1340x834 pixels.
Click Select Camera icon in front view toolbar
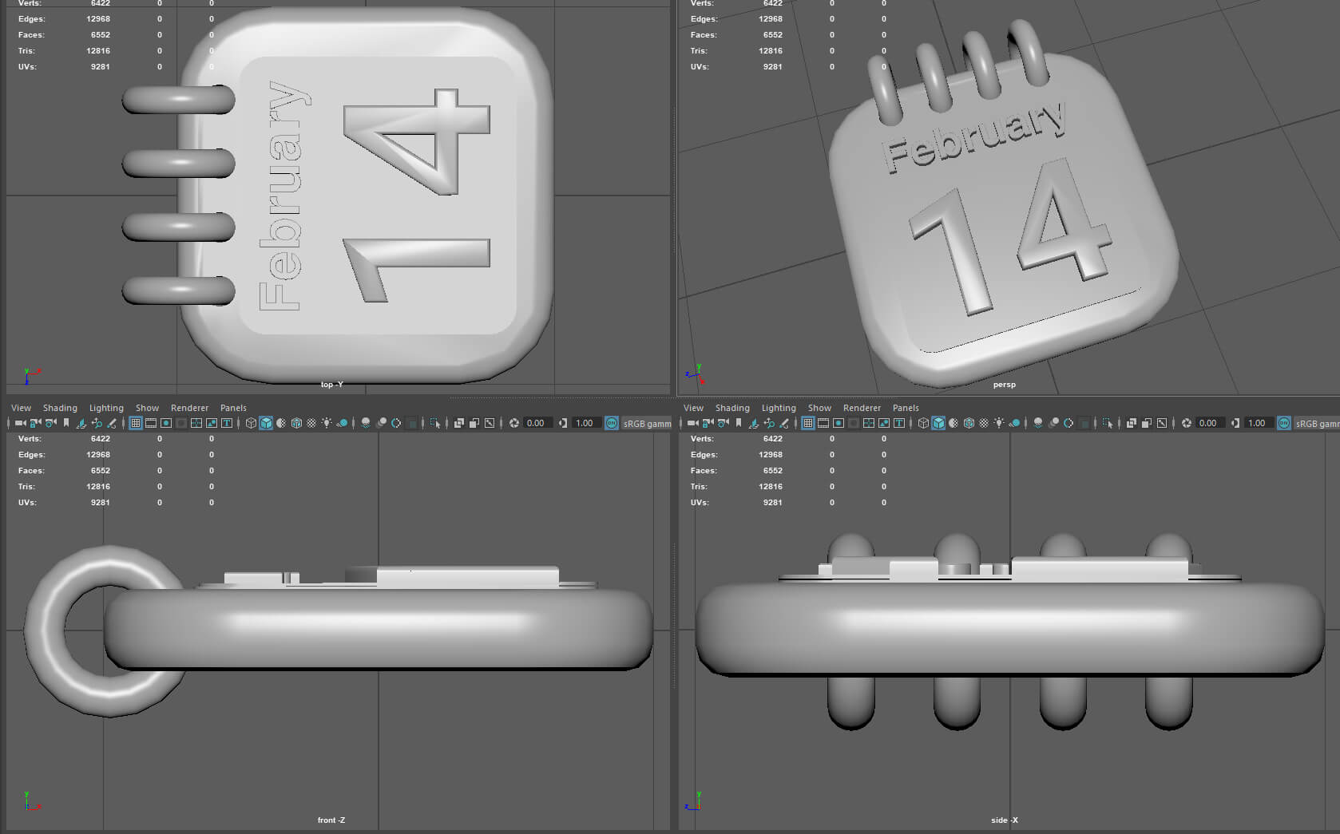pos(21,423)
